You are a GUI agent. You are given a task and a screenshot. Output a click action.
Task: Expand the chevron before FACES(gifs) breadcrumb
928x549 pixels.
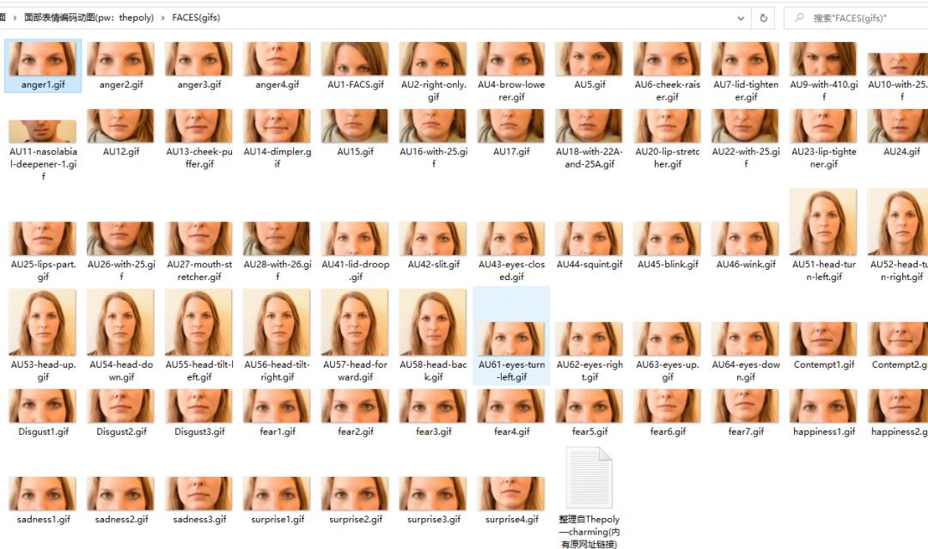[162, 18]
